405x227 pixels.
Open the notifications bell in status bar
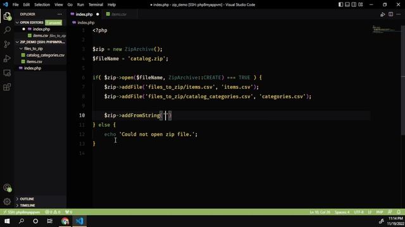pyautogui.click(x=399, y=212)
